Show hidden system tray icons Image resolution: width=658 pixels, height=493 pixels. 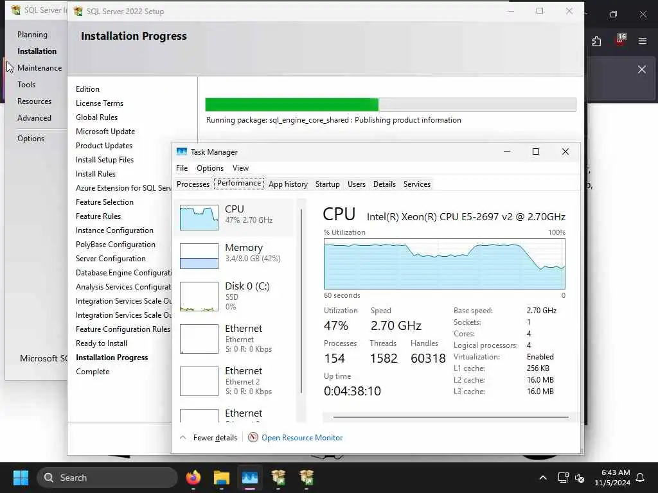(x=542, y=478)
